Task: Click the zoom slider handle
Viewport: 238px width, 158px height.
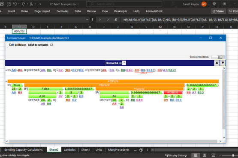Action: 233,155
